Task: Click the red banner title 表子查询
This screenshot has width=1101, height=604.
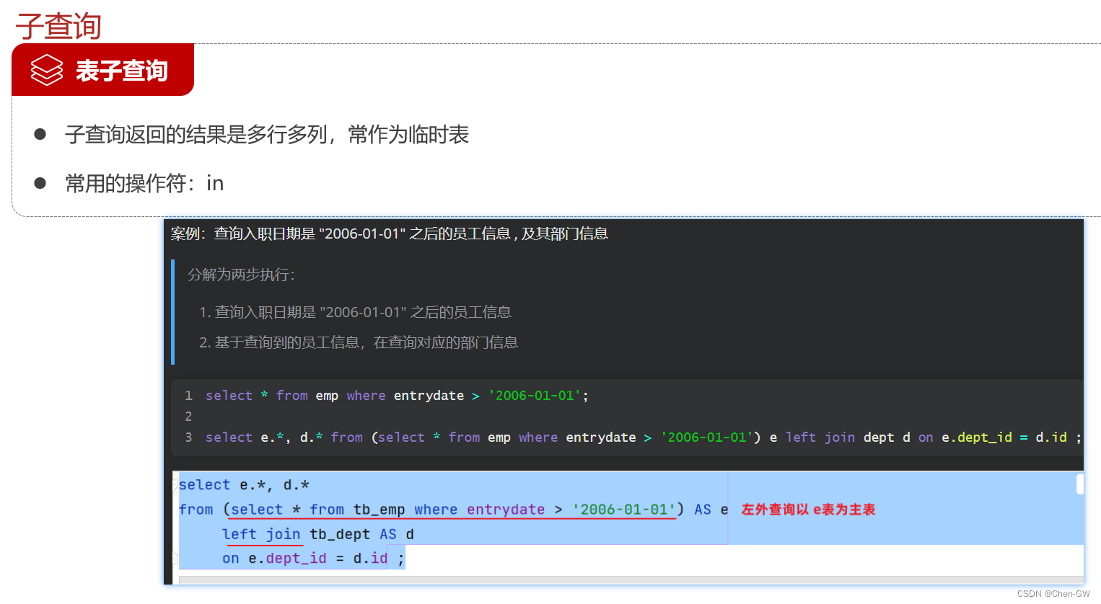Action: (x=122, y=71)
